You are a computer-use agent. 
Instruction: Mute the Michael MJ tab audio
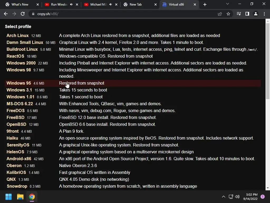[110, 4]
